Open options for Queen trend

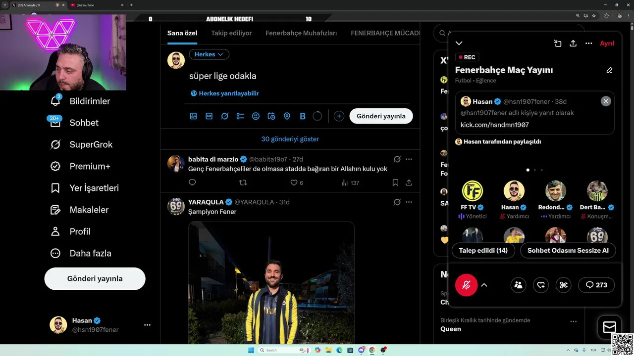(x=573, y=321)
